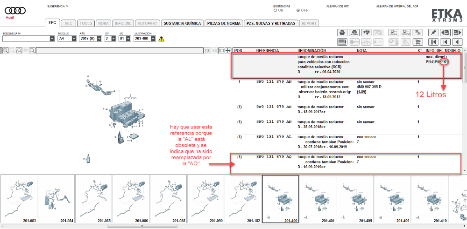467x229 pixels.
Task: Select illustration thumbnail 201-400
Action: pyautogui.click(x=280, y=199)
